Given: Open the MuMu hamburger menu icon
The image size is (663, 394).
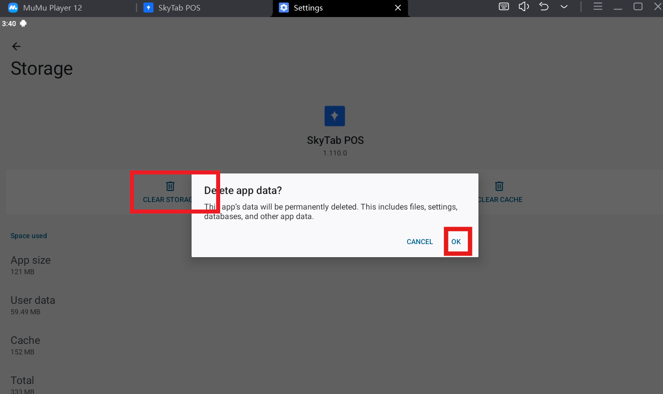Looking at the screenshot, I should [x=598, y=7].
